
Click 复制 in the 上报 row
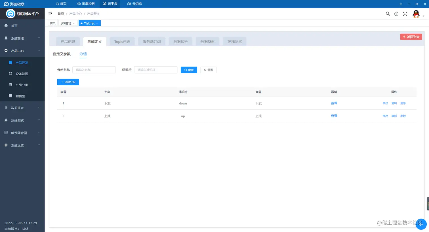click(394, 116)
